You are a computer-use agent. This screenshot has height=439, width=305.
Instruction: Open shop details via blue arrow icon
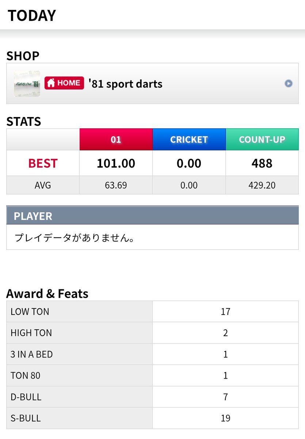(289, 83)
